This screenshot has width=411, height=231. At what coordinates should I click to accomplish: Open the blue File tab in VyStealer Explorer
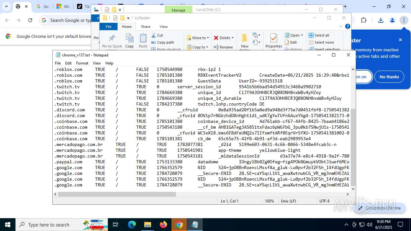click(x=109, y=27)
